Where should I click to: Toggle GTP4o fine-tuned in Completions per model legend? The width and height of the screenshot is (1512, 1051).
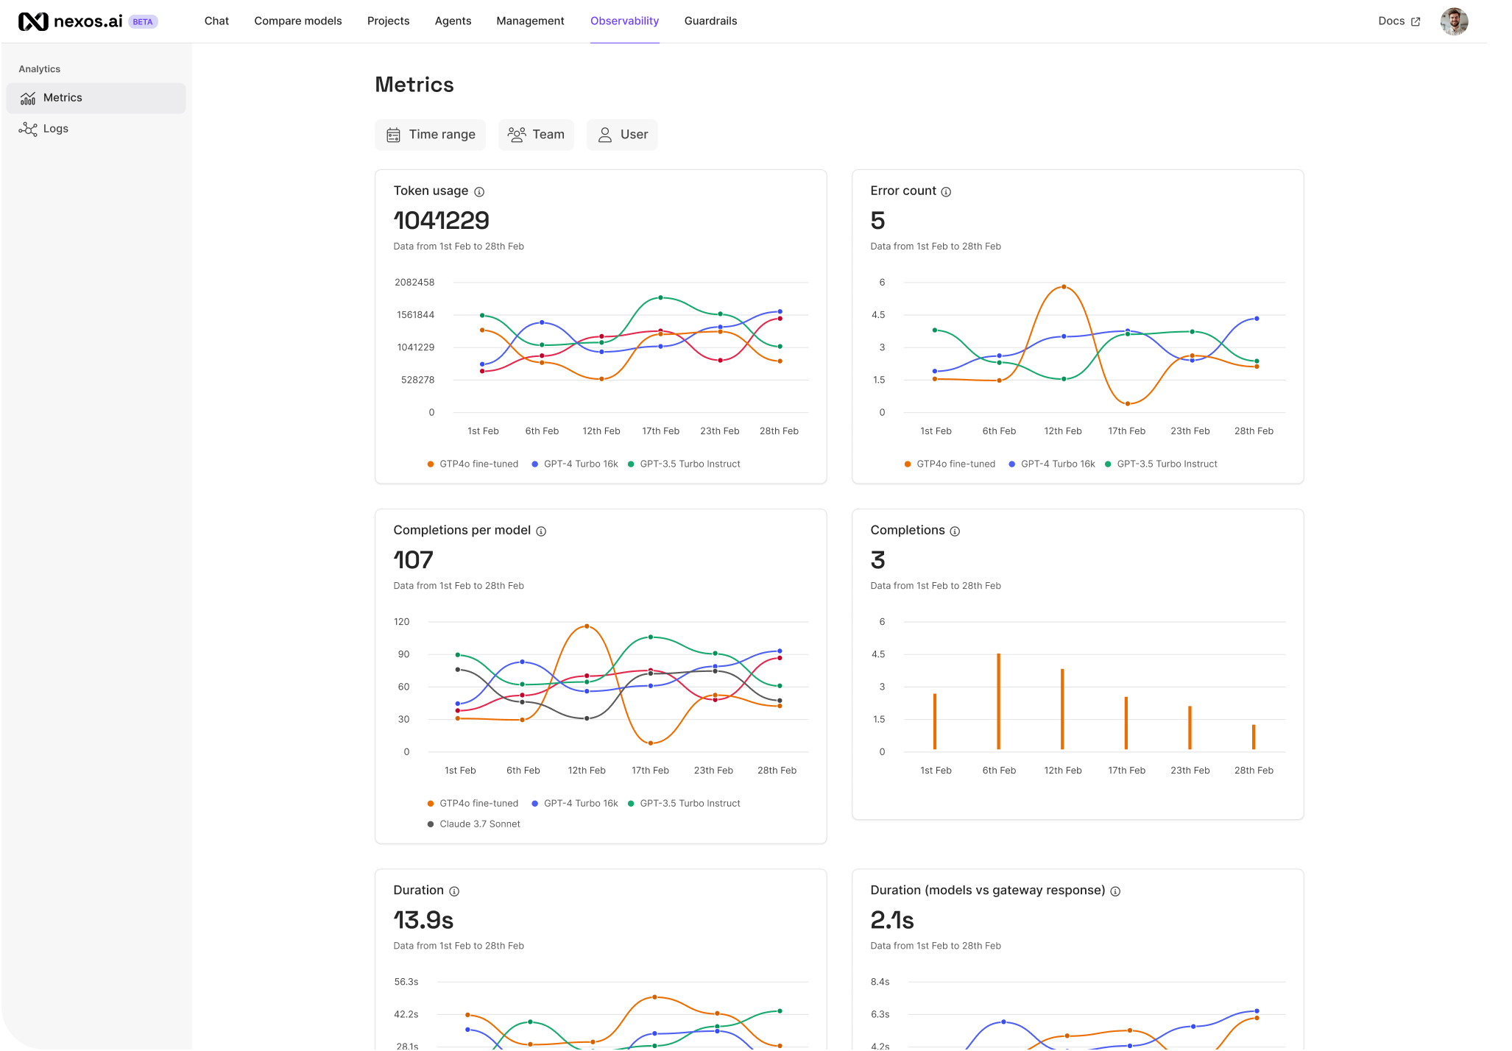[x=473, y=803]
